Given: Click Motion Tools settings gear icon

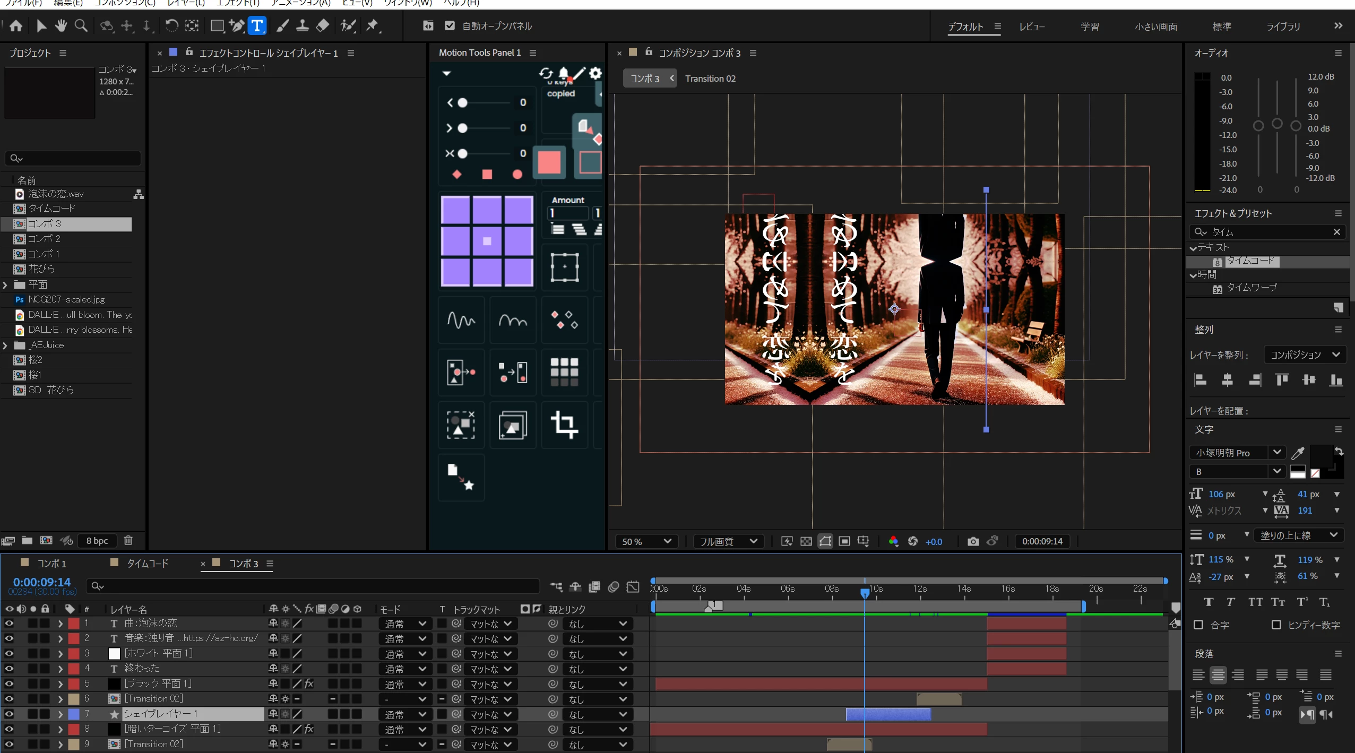Looking at the screenshot, I should pyautogui.click(x=595, y=73).
